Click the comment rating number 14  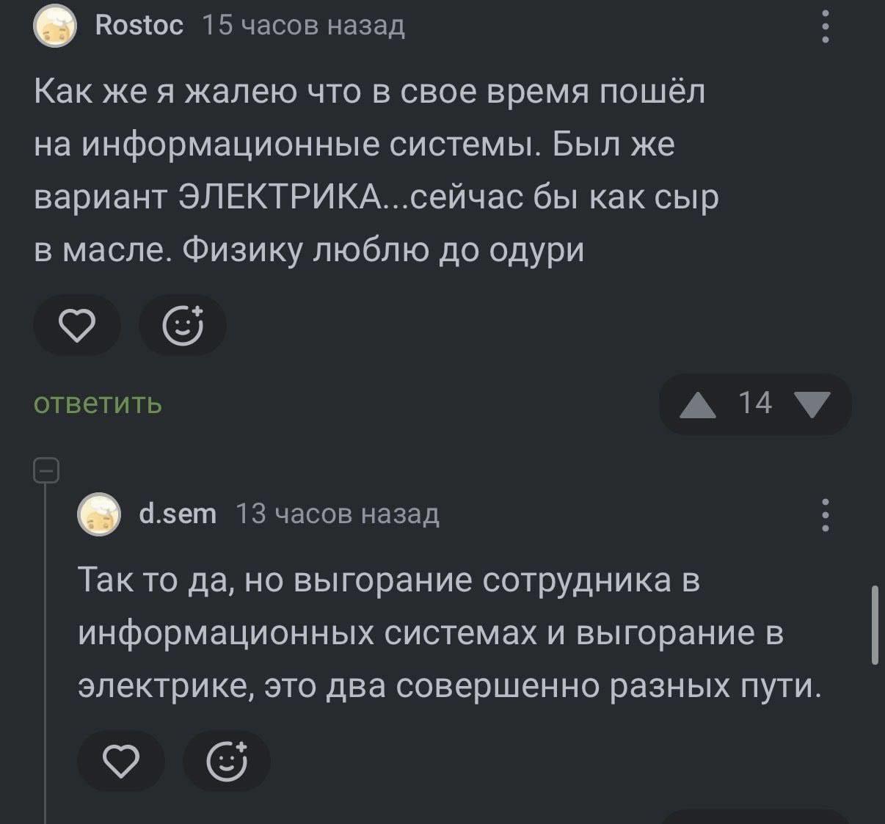755,404
